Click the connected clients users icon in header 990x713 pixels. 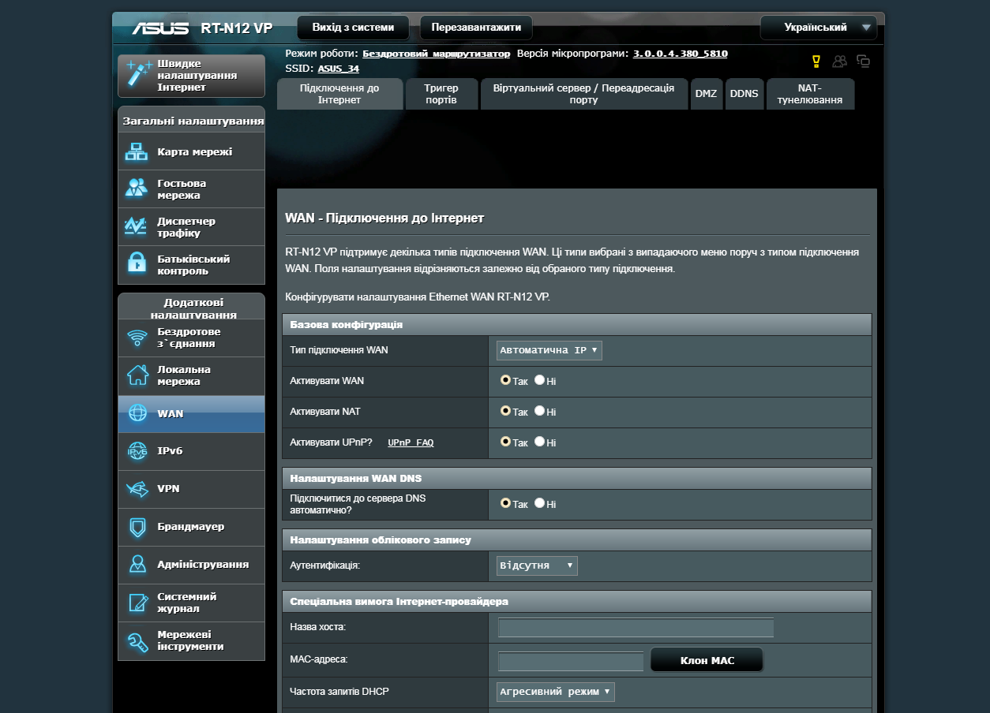(839, 61)
